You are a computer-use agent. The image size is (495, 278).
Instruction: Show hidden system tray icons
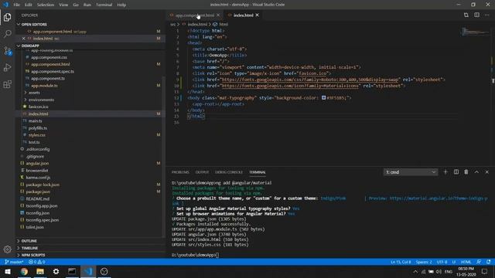click(x=415, y=271)
